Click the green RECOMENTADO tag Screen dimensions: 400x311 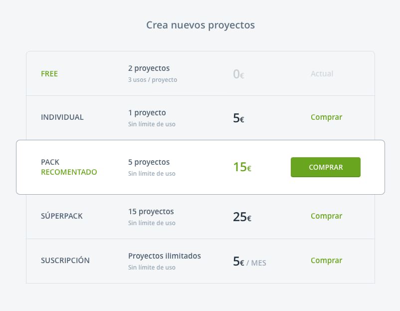69,172
